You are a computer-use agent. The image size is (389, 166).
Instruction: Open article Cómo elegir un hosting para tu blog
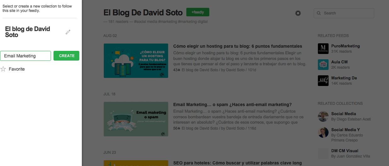238,46
